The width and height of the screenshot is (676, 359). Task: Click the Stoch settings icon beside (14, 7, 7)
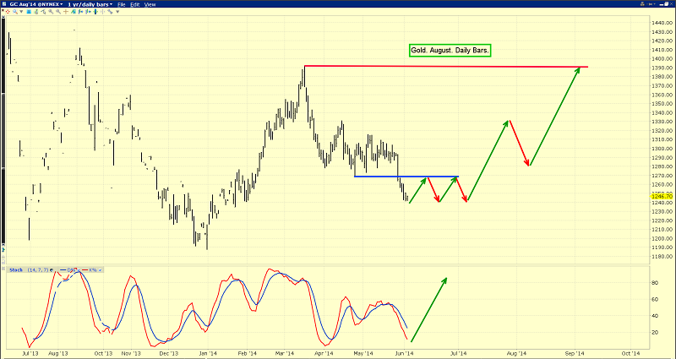tap(52, 269)
